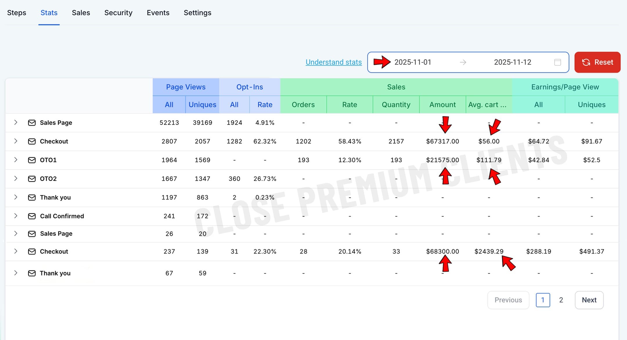Screen dimensions: 627x340
Task: Click the end date 2025-11-12 field
Action: (x=513, y=62)
